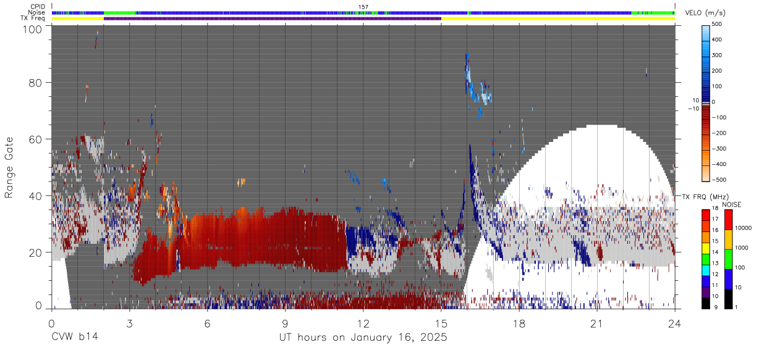Screen dimensions: 759x350
Task: Click the x-axis tick label '6'
Action: [x=207, y=323]
